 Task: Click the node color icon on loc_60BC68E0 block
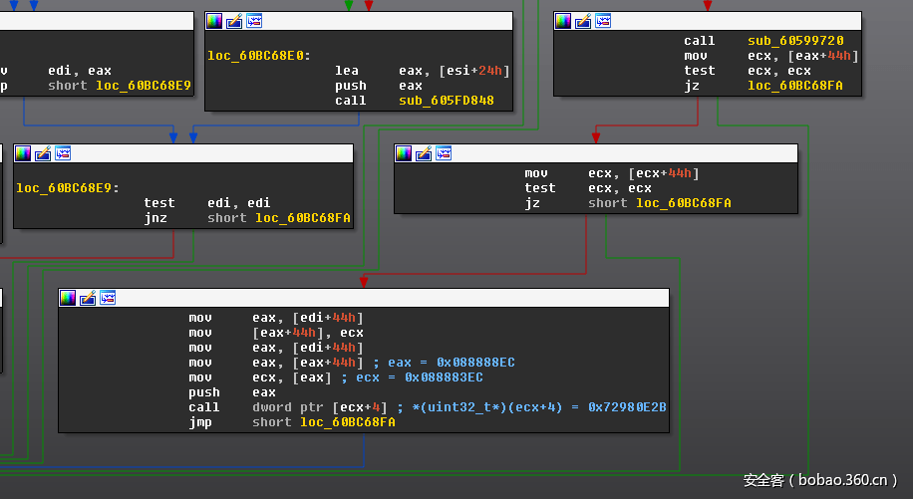(x=214, y=20)
